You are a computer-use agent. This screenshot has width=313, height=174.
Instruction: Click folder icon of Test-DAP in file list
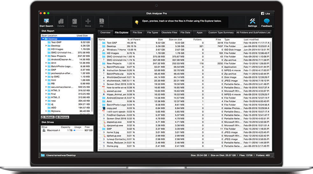coord(104,43)
